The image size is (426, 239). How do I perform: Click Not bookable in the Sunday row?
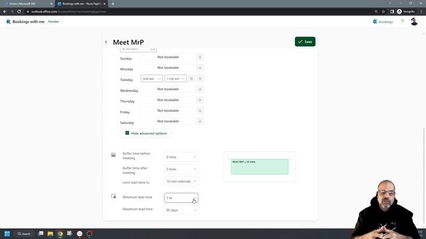(x=168, y=57)
